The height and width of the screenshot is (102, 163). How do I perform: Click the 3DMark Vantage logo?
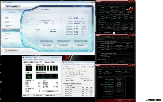[x=13, y=7]
